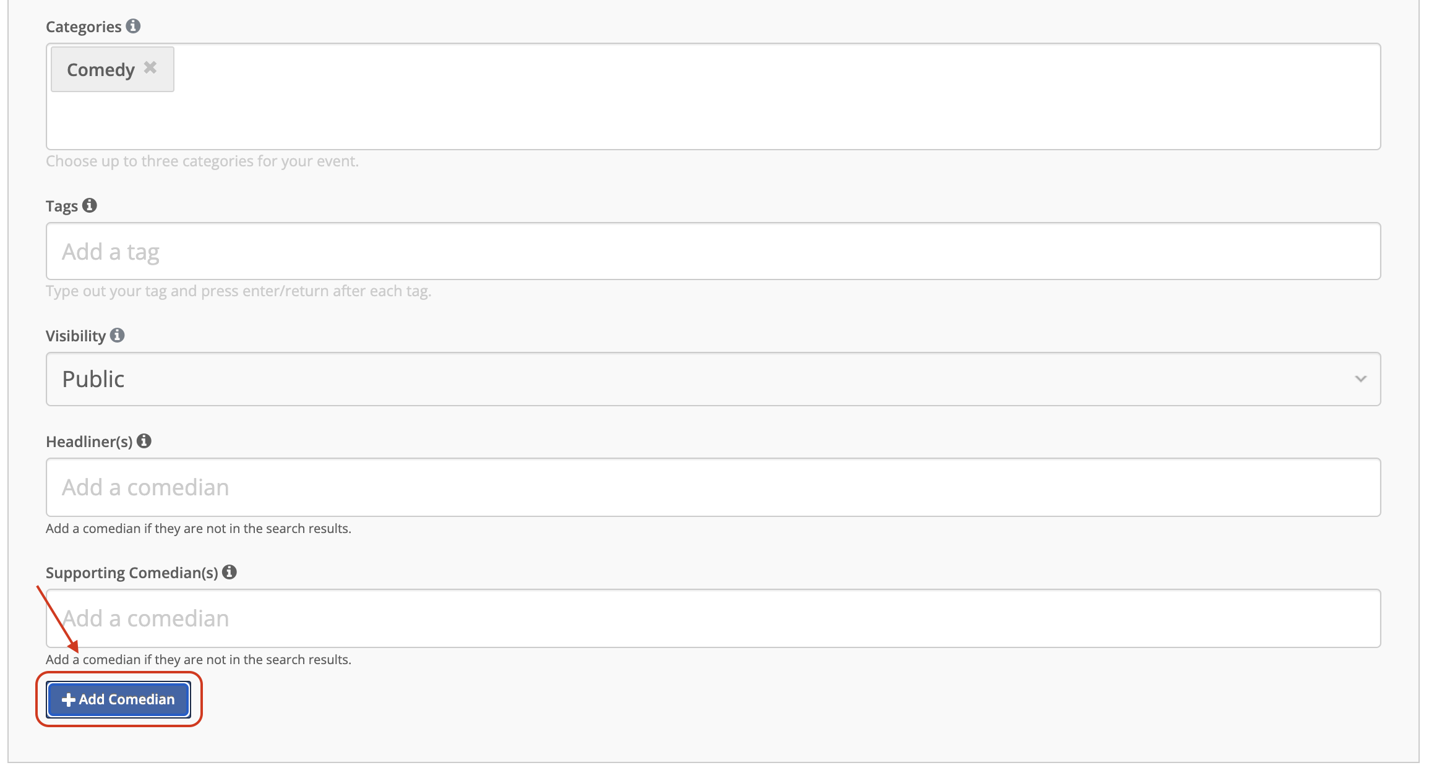Click the Add Comedian button
1429x768 pixels.
point(119,699)
